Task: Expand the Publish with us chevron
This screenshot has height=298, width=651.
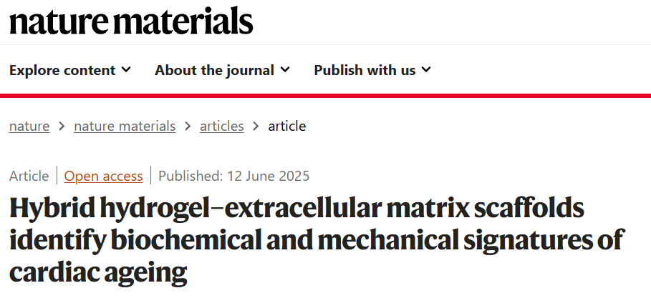Action: (x=426, y=70)
